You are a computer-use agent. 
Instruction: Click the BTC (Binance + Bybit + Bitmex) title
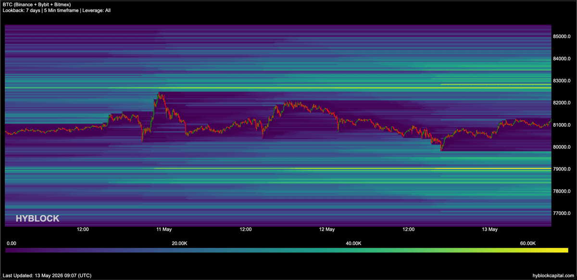pos(37,4)
